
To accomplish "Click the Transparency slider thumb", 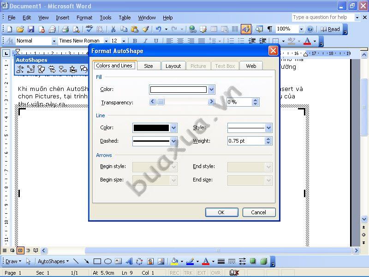I will coord(161,102).
